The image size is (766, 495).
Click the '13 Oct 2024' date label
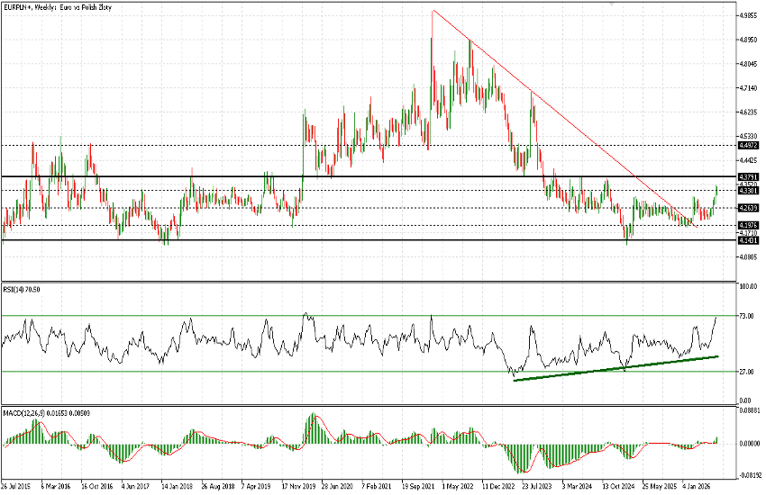point(618,487)
